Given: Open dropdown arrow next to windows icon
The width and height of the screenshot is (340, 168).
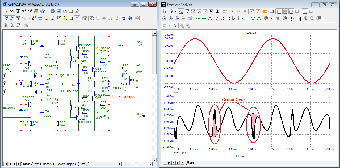Looking at the screenshot, I should click(x=48, y=11).
